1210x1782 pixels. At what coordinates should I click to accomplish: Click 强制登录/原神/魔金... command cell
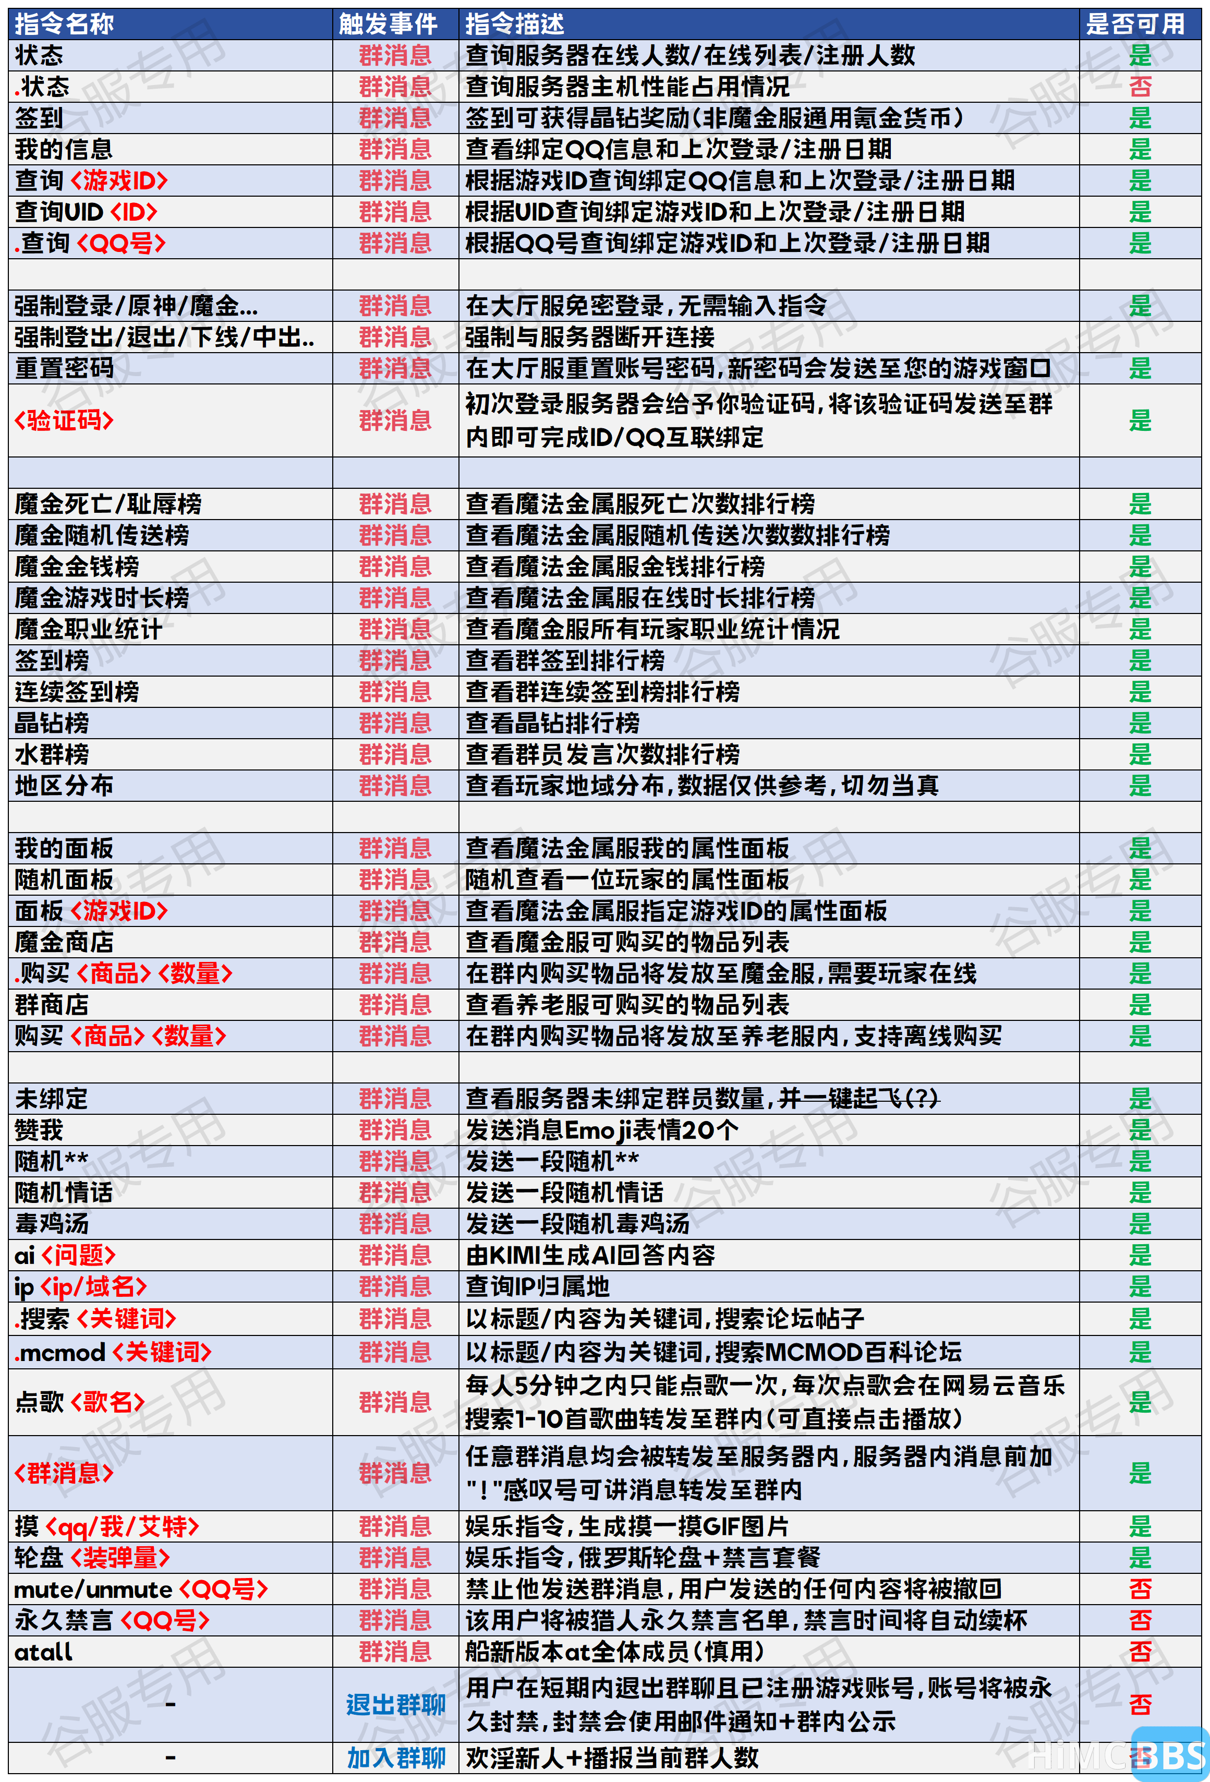[170, 306]
